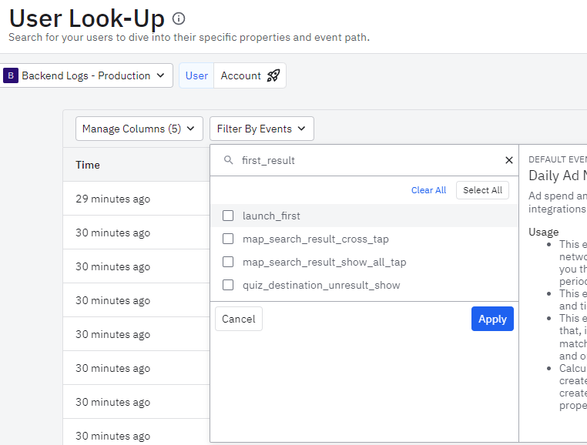Check the launch_first event checkbox

[228, 216]
